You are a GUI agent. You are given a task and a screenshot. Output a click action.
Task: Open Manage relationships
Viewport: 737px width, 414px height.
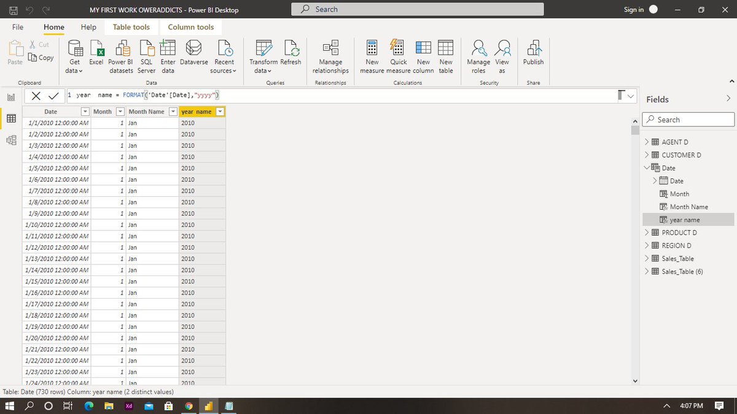point(330,57)
